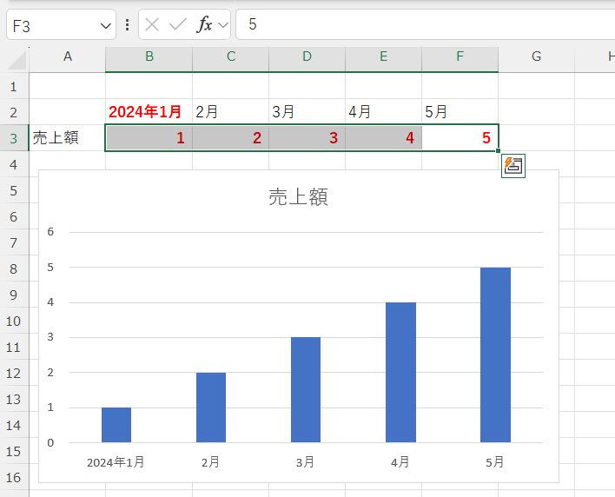Click cell B2 containing 2024年1月

point(149,112)
